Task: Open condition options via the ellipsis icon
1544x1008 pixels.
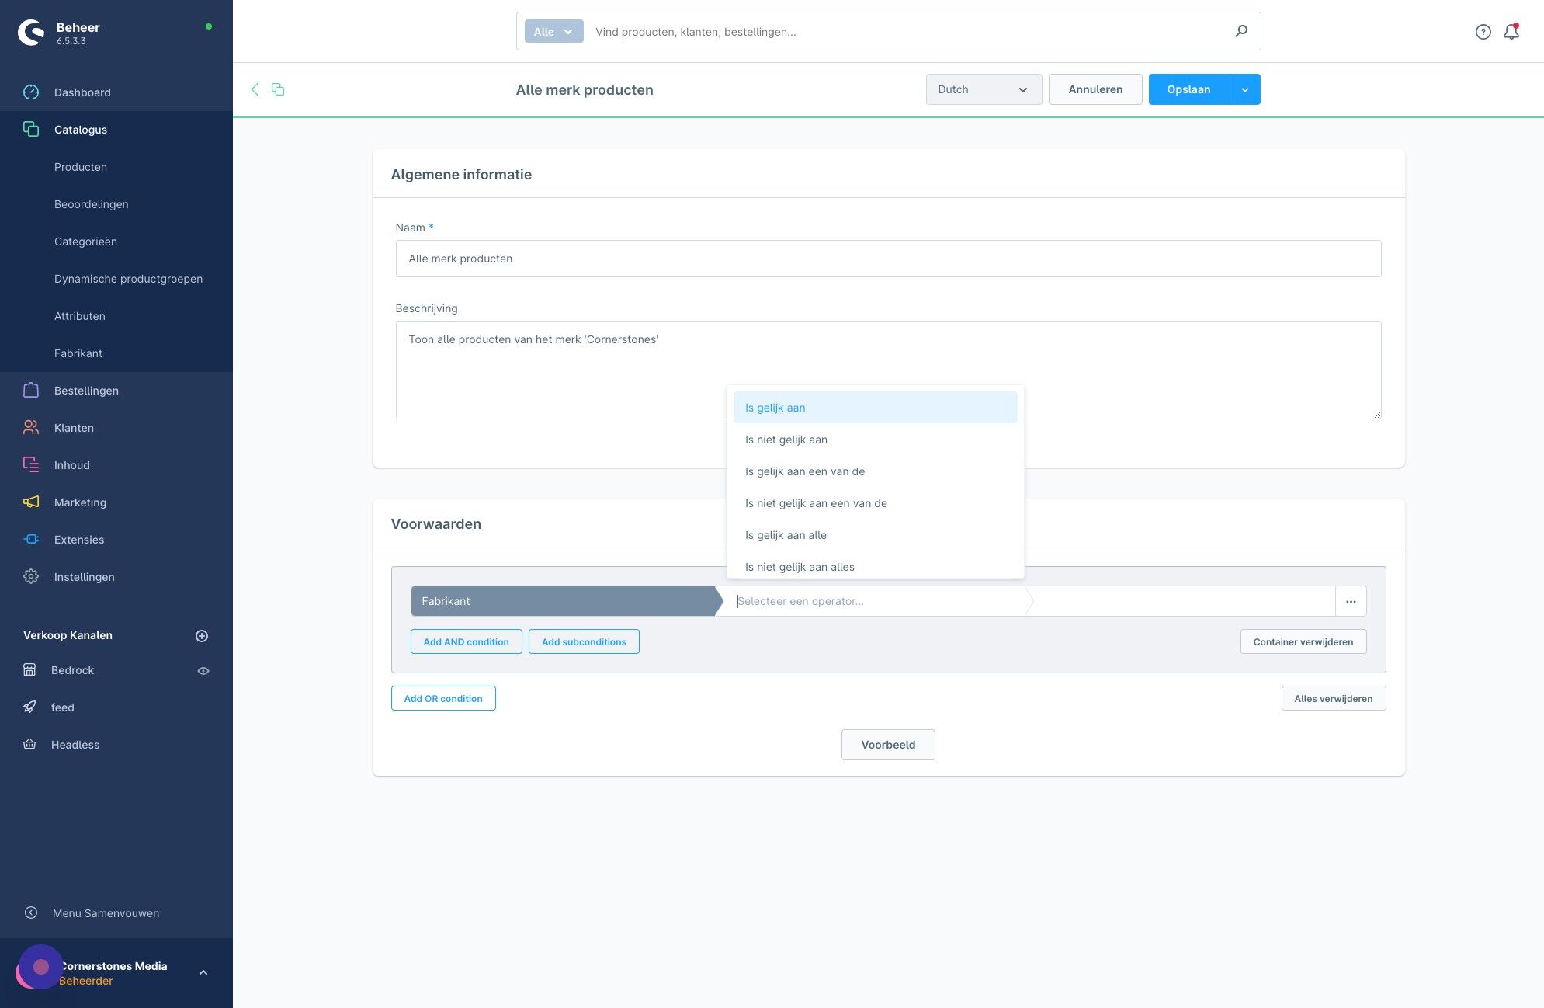Action: 1351,600
